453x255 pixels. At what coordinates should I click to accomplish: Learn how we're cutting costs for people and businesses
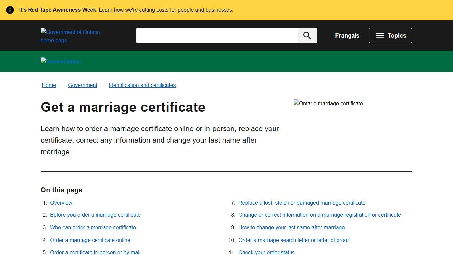coord(165,10)
